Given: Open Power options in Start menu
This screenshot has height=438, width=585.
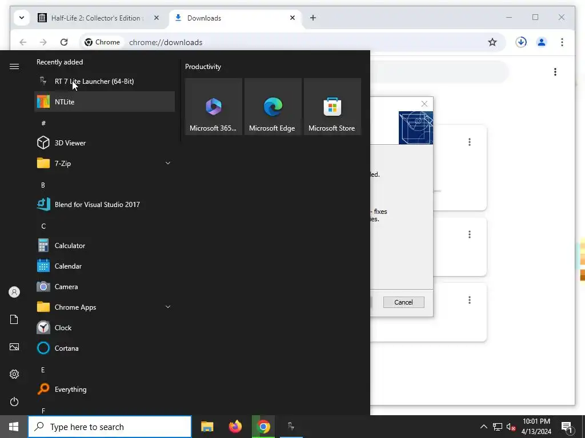Looking at the screenshot, I should 14,401.
